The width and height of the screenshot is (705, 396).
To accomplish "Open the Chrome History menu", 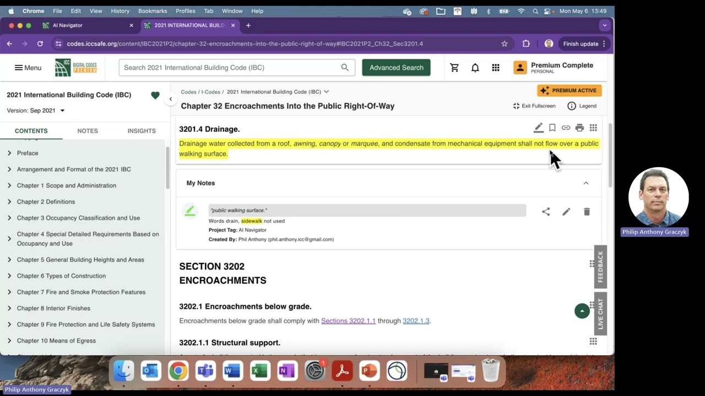I will 120,11.
